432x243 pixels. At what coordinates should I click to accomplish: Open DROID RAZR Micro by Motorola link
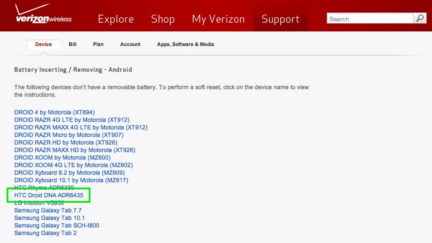(x=69, y=135)
